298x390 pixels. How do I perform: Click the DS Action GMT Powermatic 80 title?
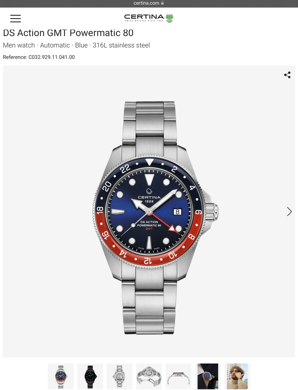(68, 33)
